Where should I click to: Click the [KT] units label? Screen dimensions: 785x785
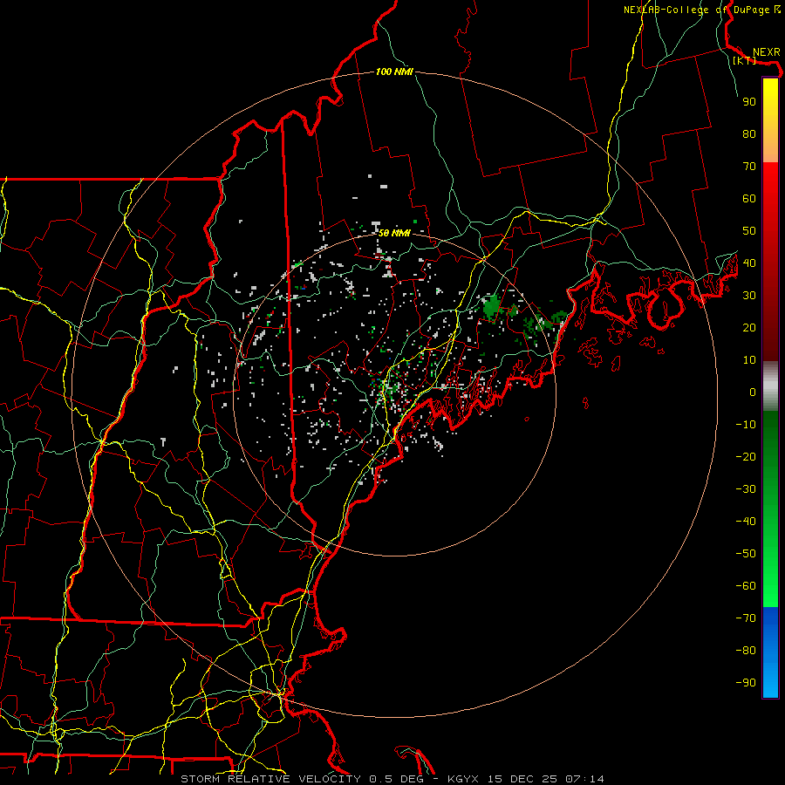744,60
